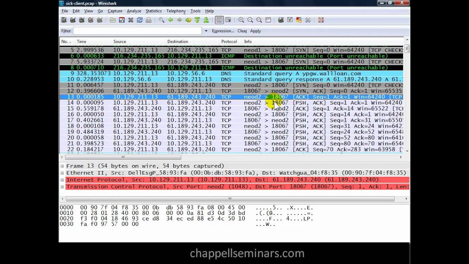Toggle Auto Scroll in Live Capture
469x264 pixels.
pos(228,20)
